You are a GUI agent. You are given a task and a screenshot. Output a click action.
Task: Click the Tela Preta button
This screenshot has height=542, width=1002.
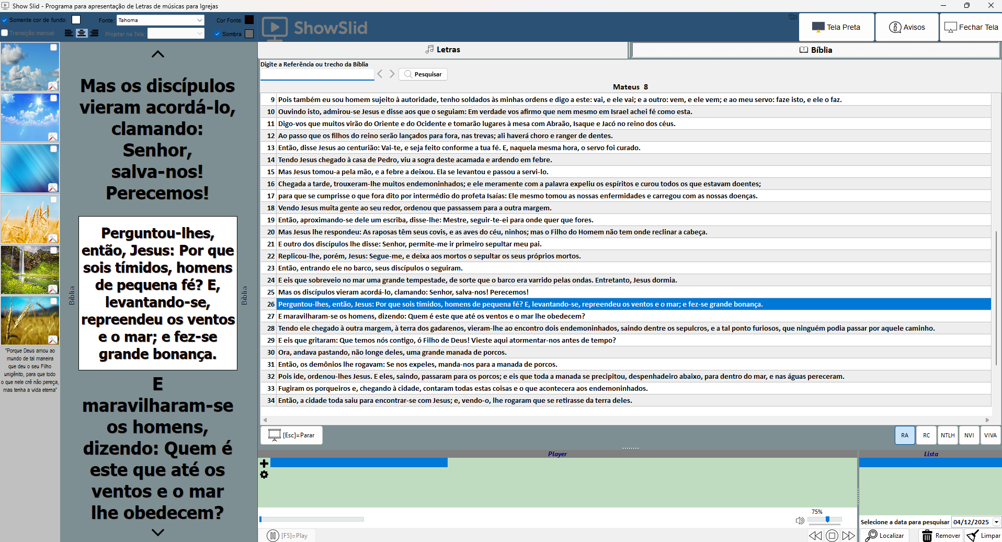point(836,27)
